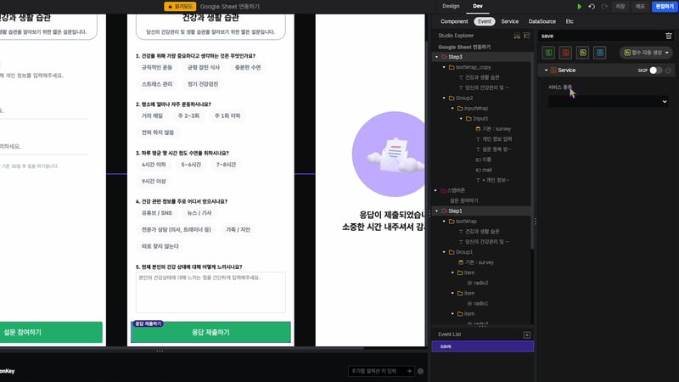Image resolution: width=679 pixels, height=382 pixels.
Task: Select the Event sub-tab
Action: pos(484,21)
